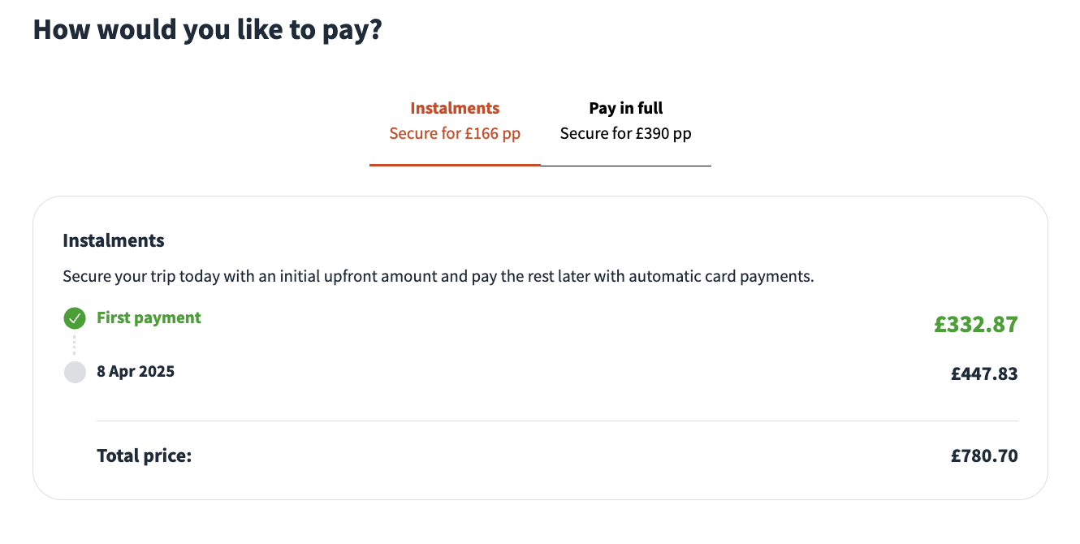Image resolution: width=1080 pixels, height=544 pixels.
Task: Click the £780.70 total amount
Action: 984,456
